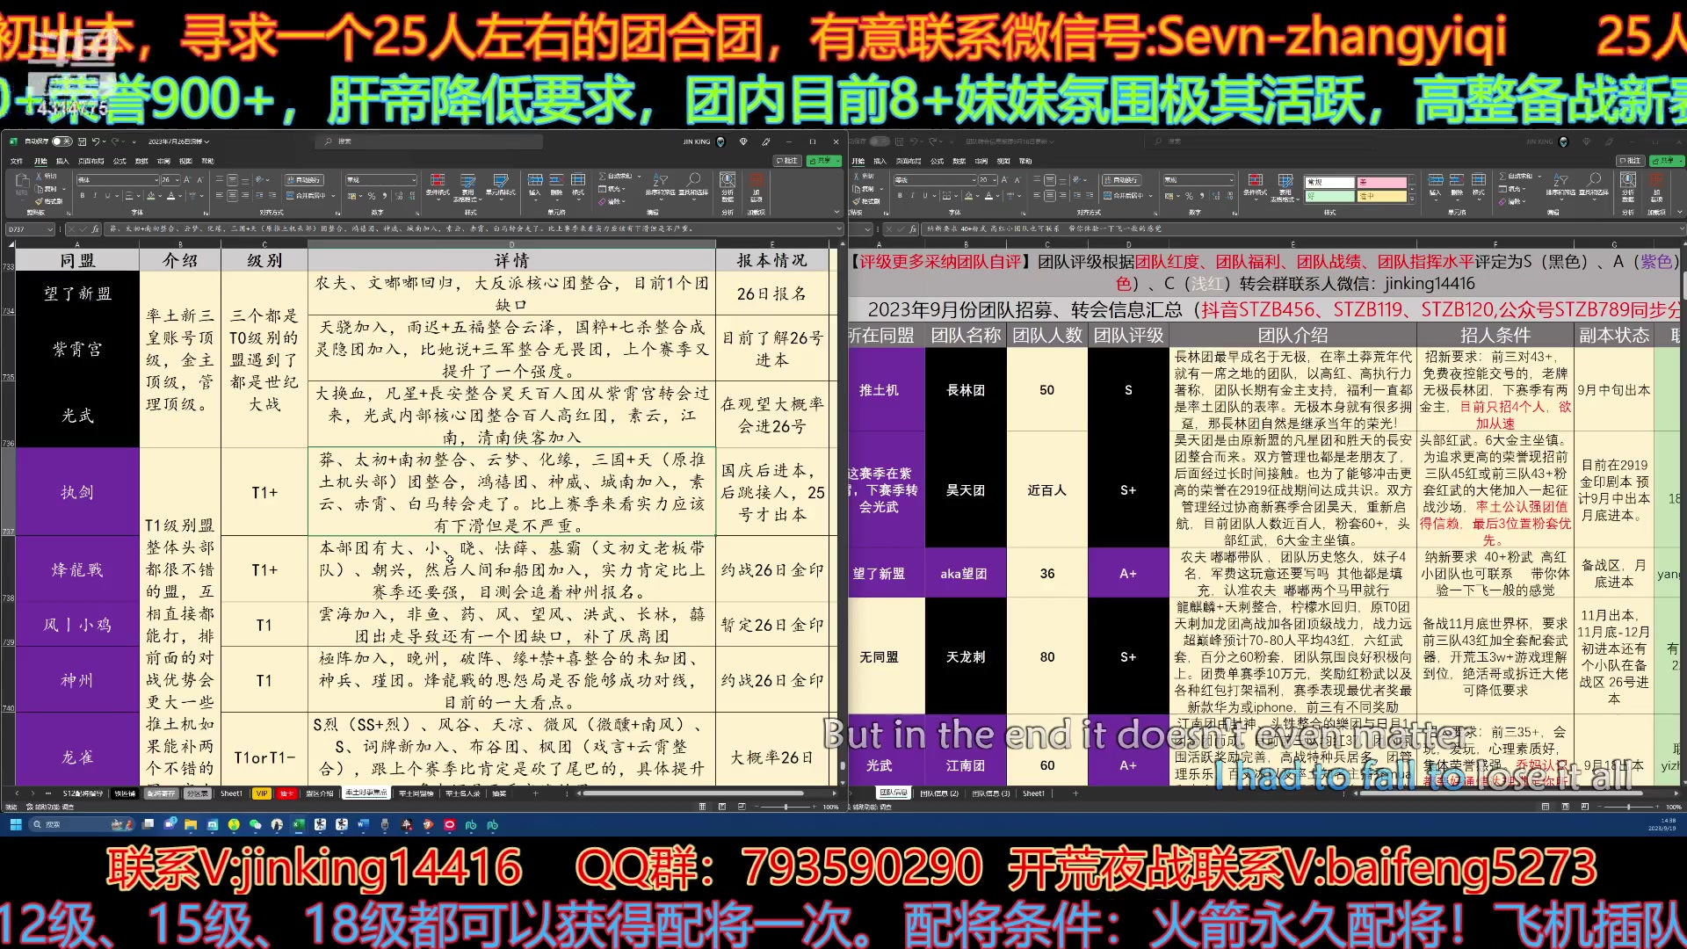This screenshot has width=1687, height=949.
Task: Open number format combo box in left Excel
Action: pyautogui.click(x=380, y=180)
